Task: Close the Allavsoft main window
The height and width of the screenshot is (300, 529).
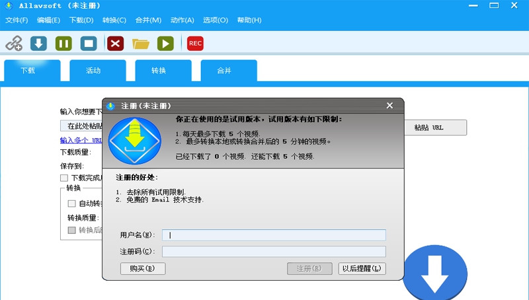Action: pos(514,5)
